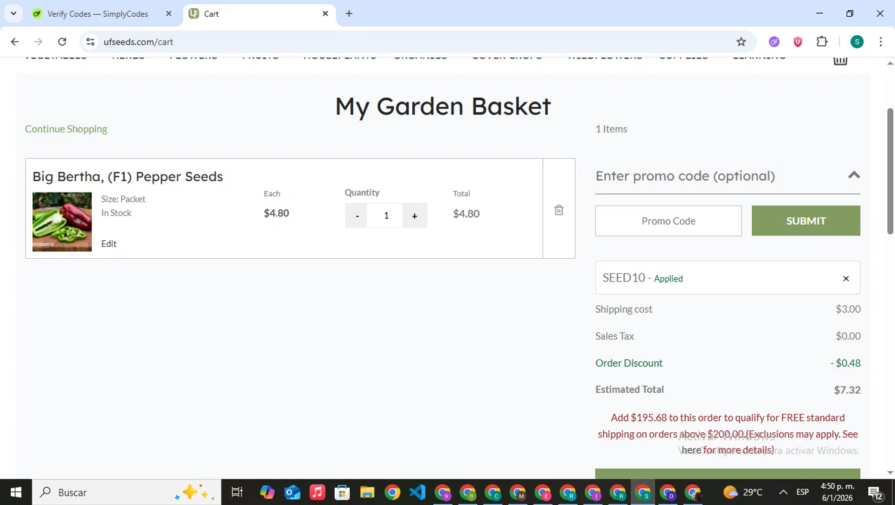Open Chrome three-dot menu
This screenshot has width=895, height=505.
pos(881,42)
